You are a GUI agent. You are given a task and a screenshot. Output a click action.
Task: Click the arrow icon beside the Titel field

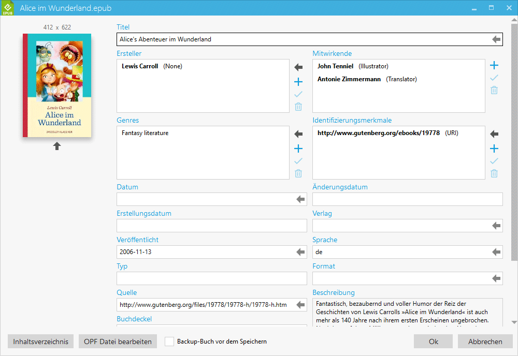[x=496, y=39]
